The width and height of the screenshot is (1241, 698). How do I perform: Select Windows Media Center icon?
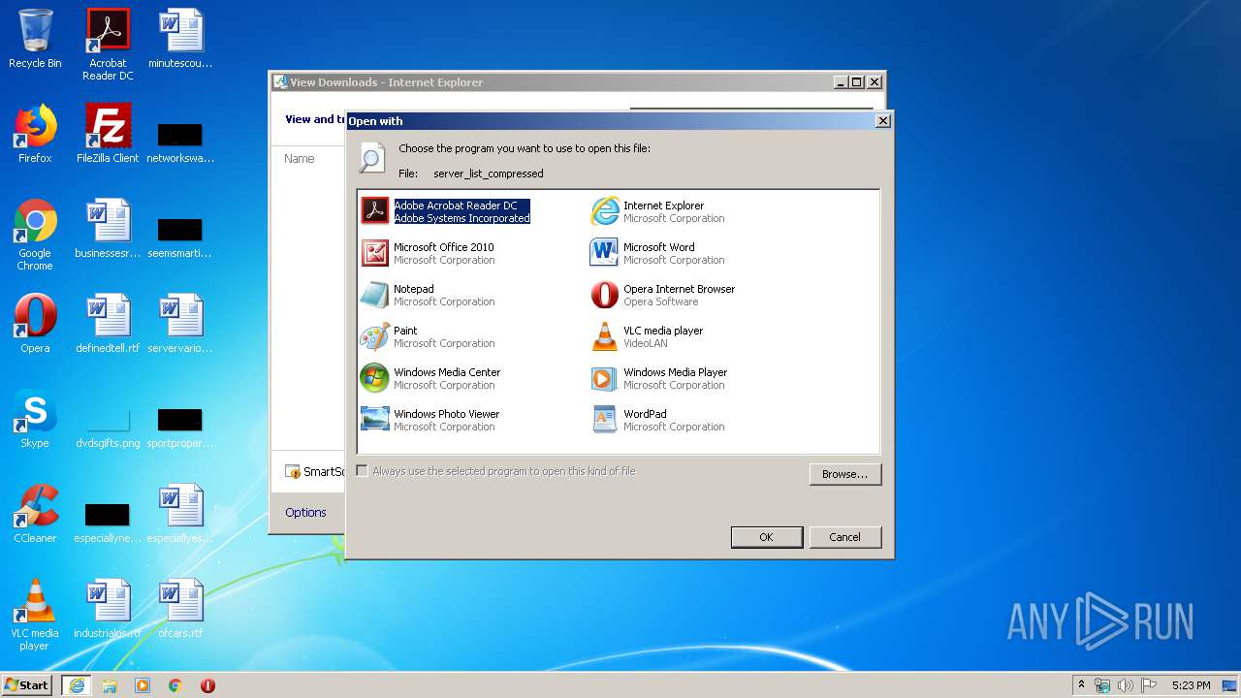pyautogui.click(x=374, y=377)
